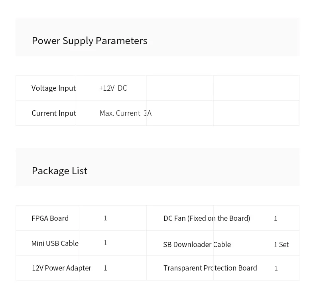The image size is (315, 294).
Task: Click the Package List heading
Action: click(x=59, y=171)
